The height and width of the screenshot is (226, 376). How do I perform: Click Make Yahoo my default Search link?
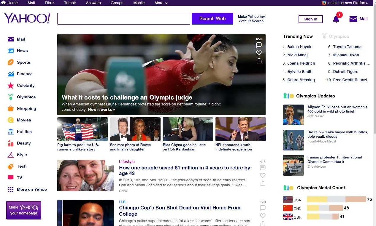coord(251,19)
